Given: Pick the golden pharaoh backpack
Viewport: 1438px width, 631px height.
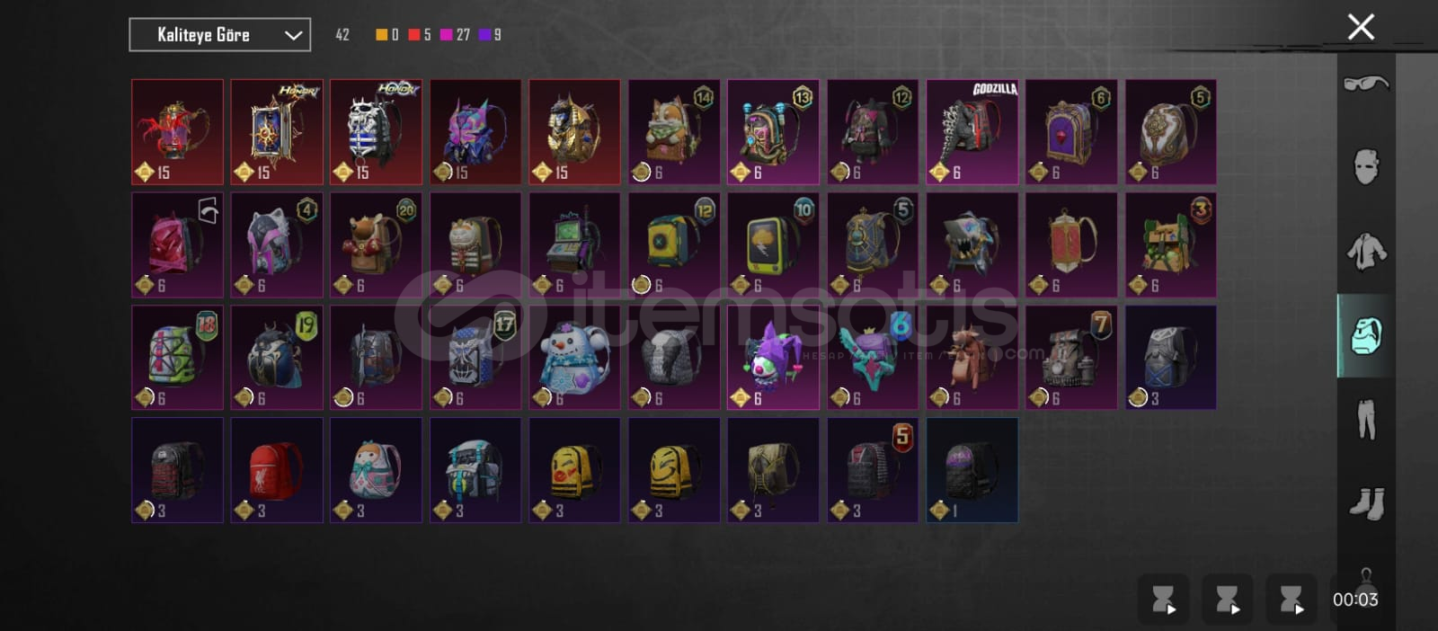Looking at the screenshot, I should (574, 132).
